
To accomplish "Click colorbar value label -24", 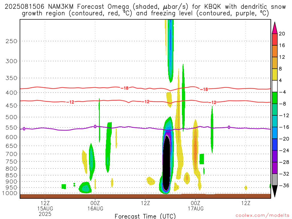I will tap(284, 151).
